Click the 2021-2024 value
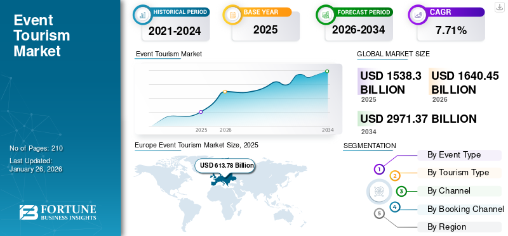508x236 pixels. pos(175,31)
